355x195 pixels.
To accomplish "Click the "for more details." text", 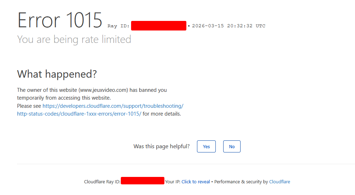I will 162,114.
